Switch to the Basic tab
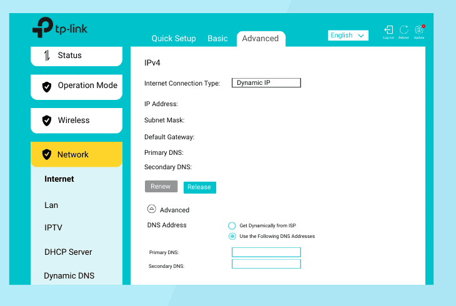 tap(217, 38)
